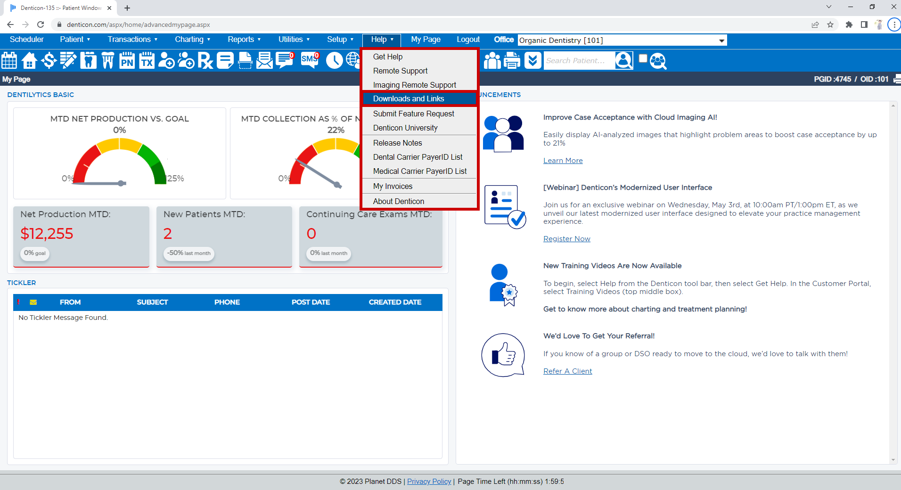The height and width of the screenshot is (490, 901).
Task: Open the chat messages icon with badge
Action: pyautogui.click(x=285, y=60)
